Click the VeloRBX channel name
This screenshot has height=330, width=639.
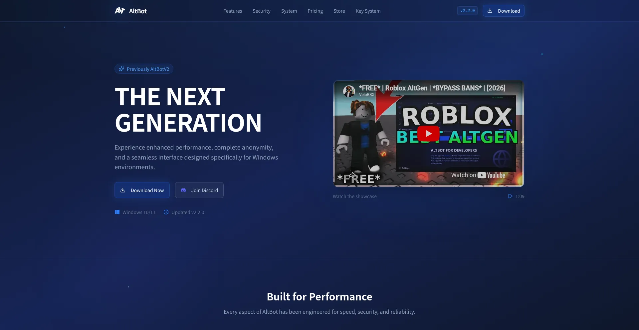(366, 95)
